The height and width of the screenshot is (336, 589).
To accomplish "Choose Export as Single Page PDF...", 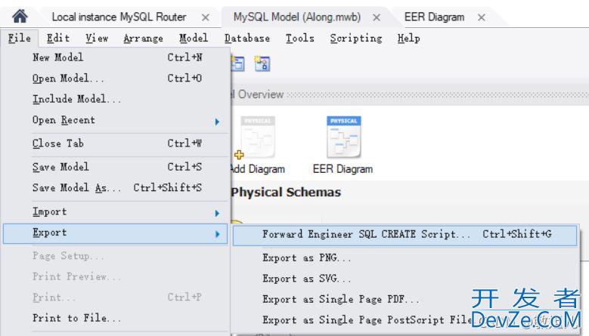I will coord(405,299).
